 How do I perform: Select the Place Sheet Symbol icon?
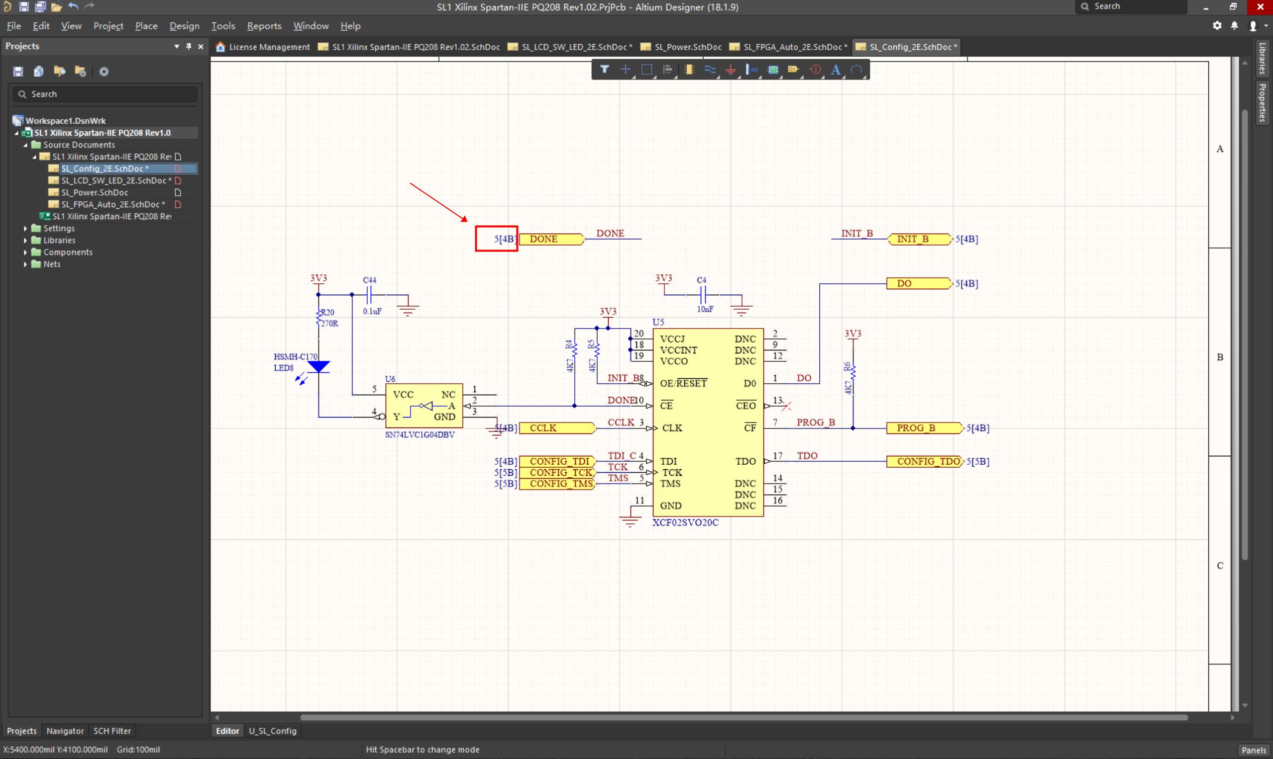coord(773,70)
